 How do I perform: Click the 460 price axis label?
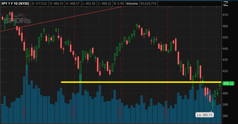[225, 26]
